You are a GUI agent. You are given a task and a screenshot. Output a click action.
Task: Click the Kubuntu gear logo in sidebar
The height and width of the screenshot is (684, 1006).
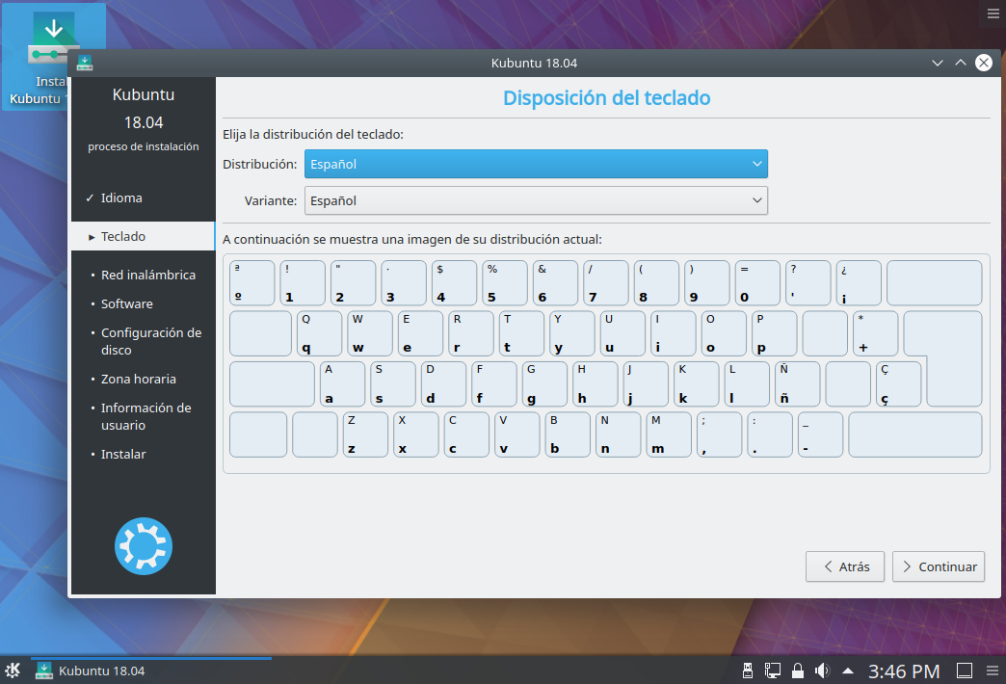[143, 546]
